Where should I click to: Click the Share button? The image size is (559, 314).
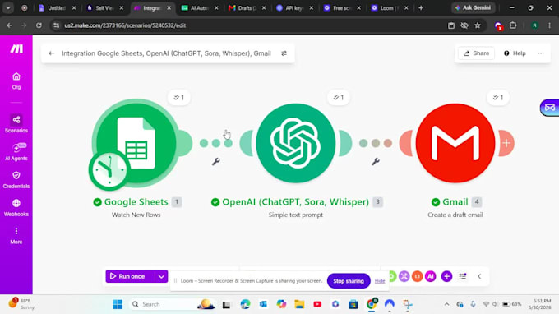point(476,53)
